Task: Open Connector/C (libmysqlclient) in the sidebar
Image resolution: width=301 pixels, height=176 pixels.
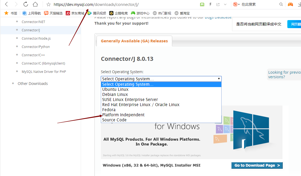Action: (x=43, y=63)
